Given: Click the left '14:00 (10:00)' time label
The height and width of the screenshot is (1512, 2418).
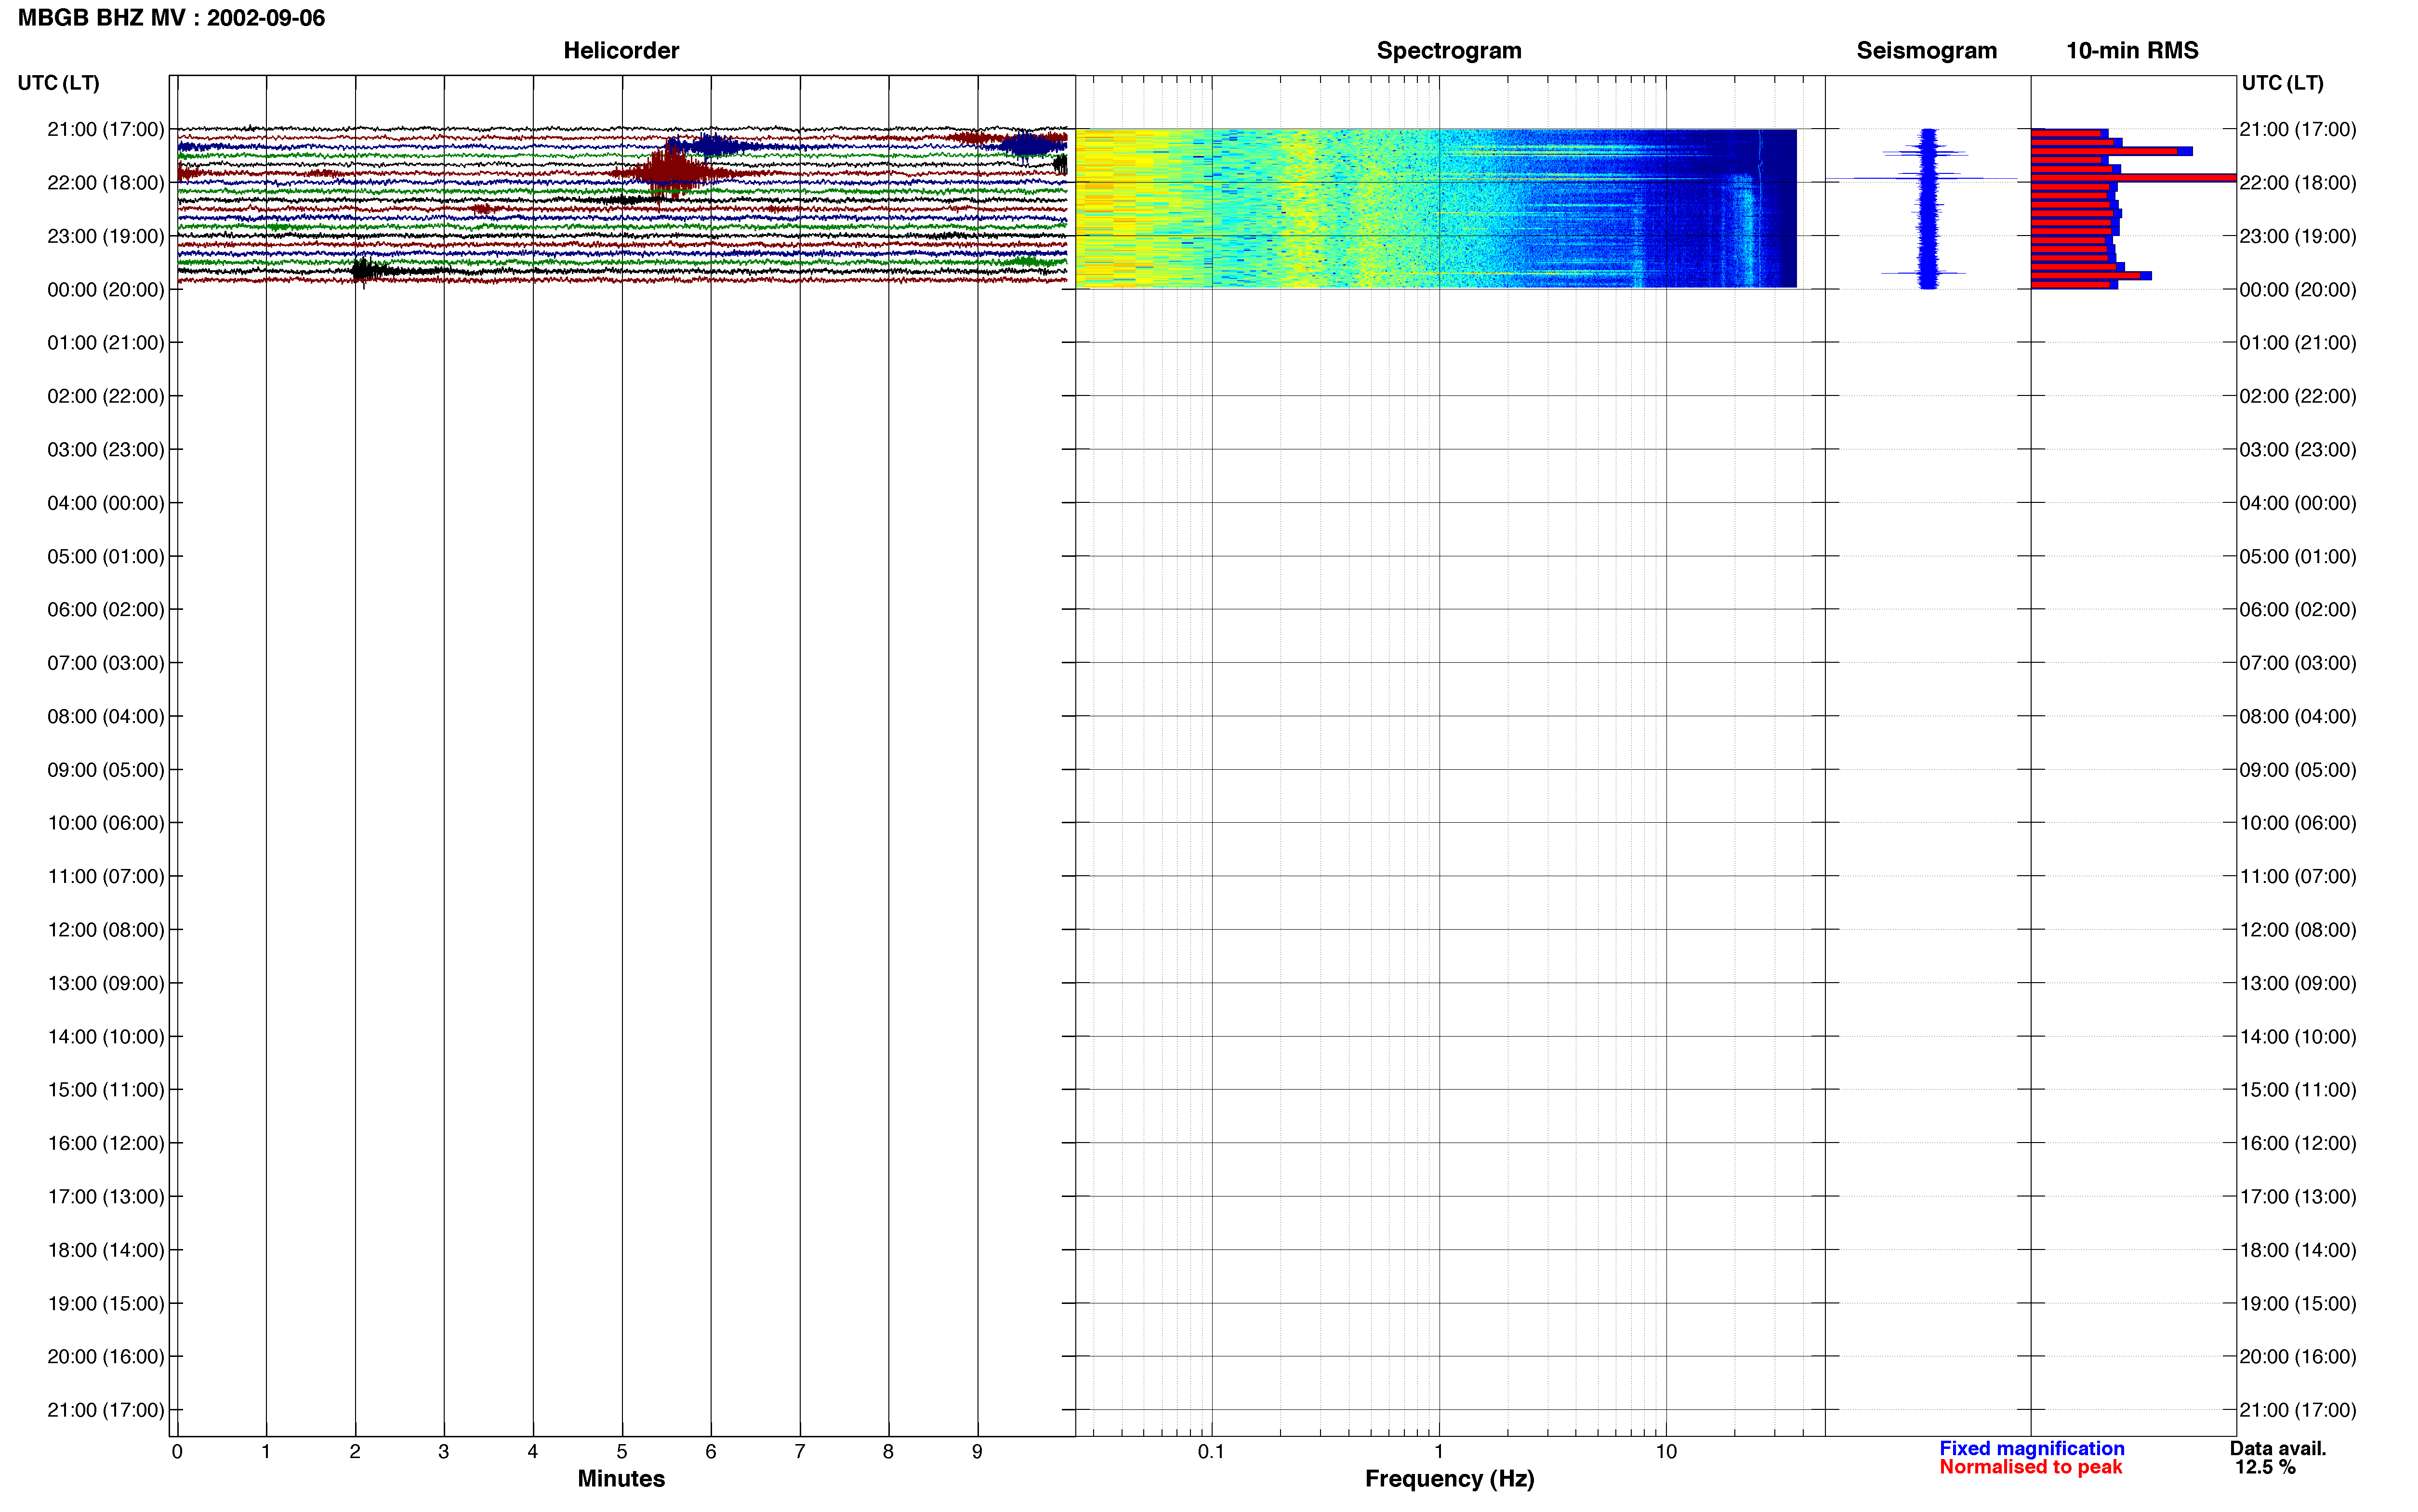Looking at the screenshot, I should click(105, 1037).
